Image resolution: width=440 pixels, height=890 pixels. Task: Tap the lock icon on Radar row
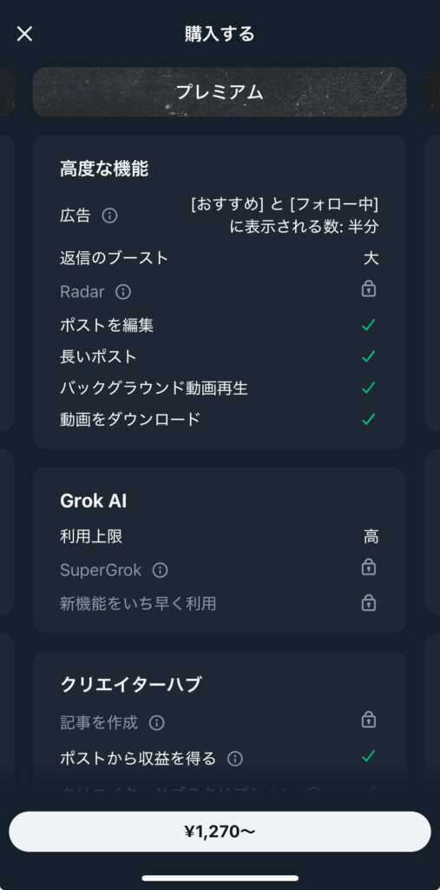click(369, 289)
